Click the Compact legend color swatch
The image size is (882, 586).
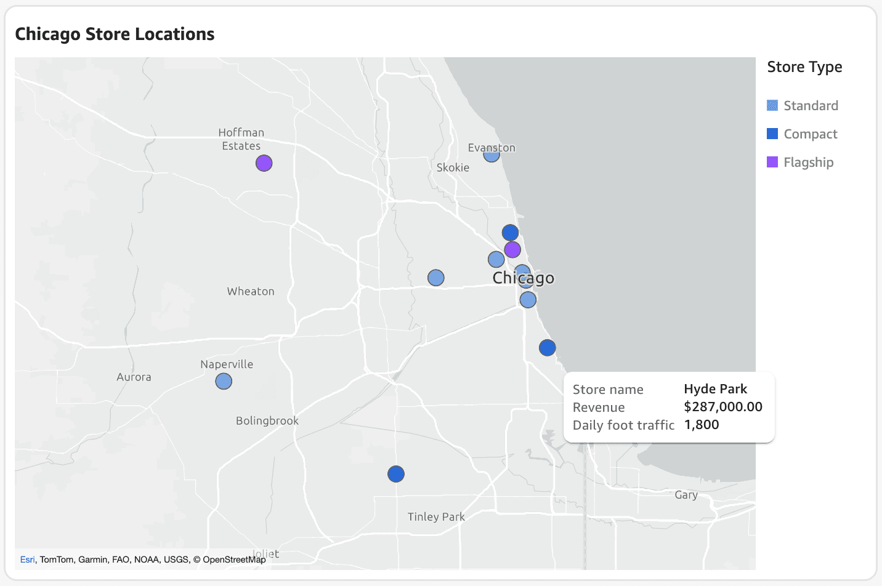point(772,134)
